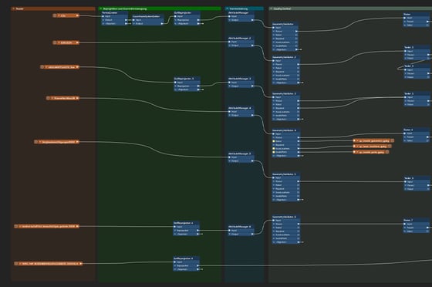
Task: Click the Passed output arrow of topmost Tester
Action: [x=428, y=22]
